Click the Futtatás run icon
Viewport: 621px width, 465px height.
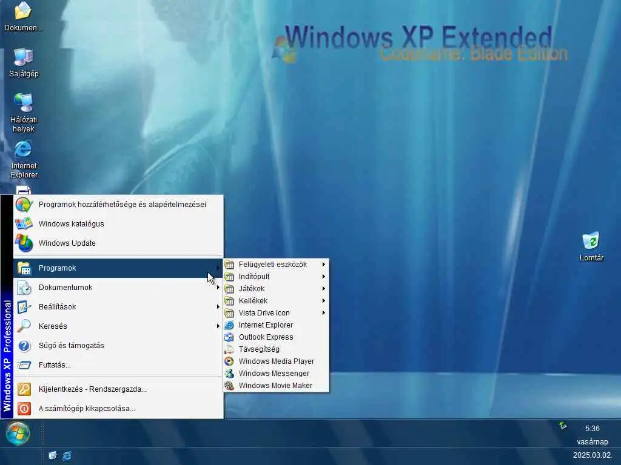24,364
